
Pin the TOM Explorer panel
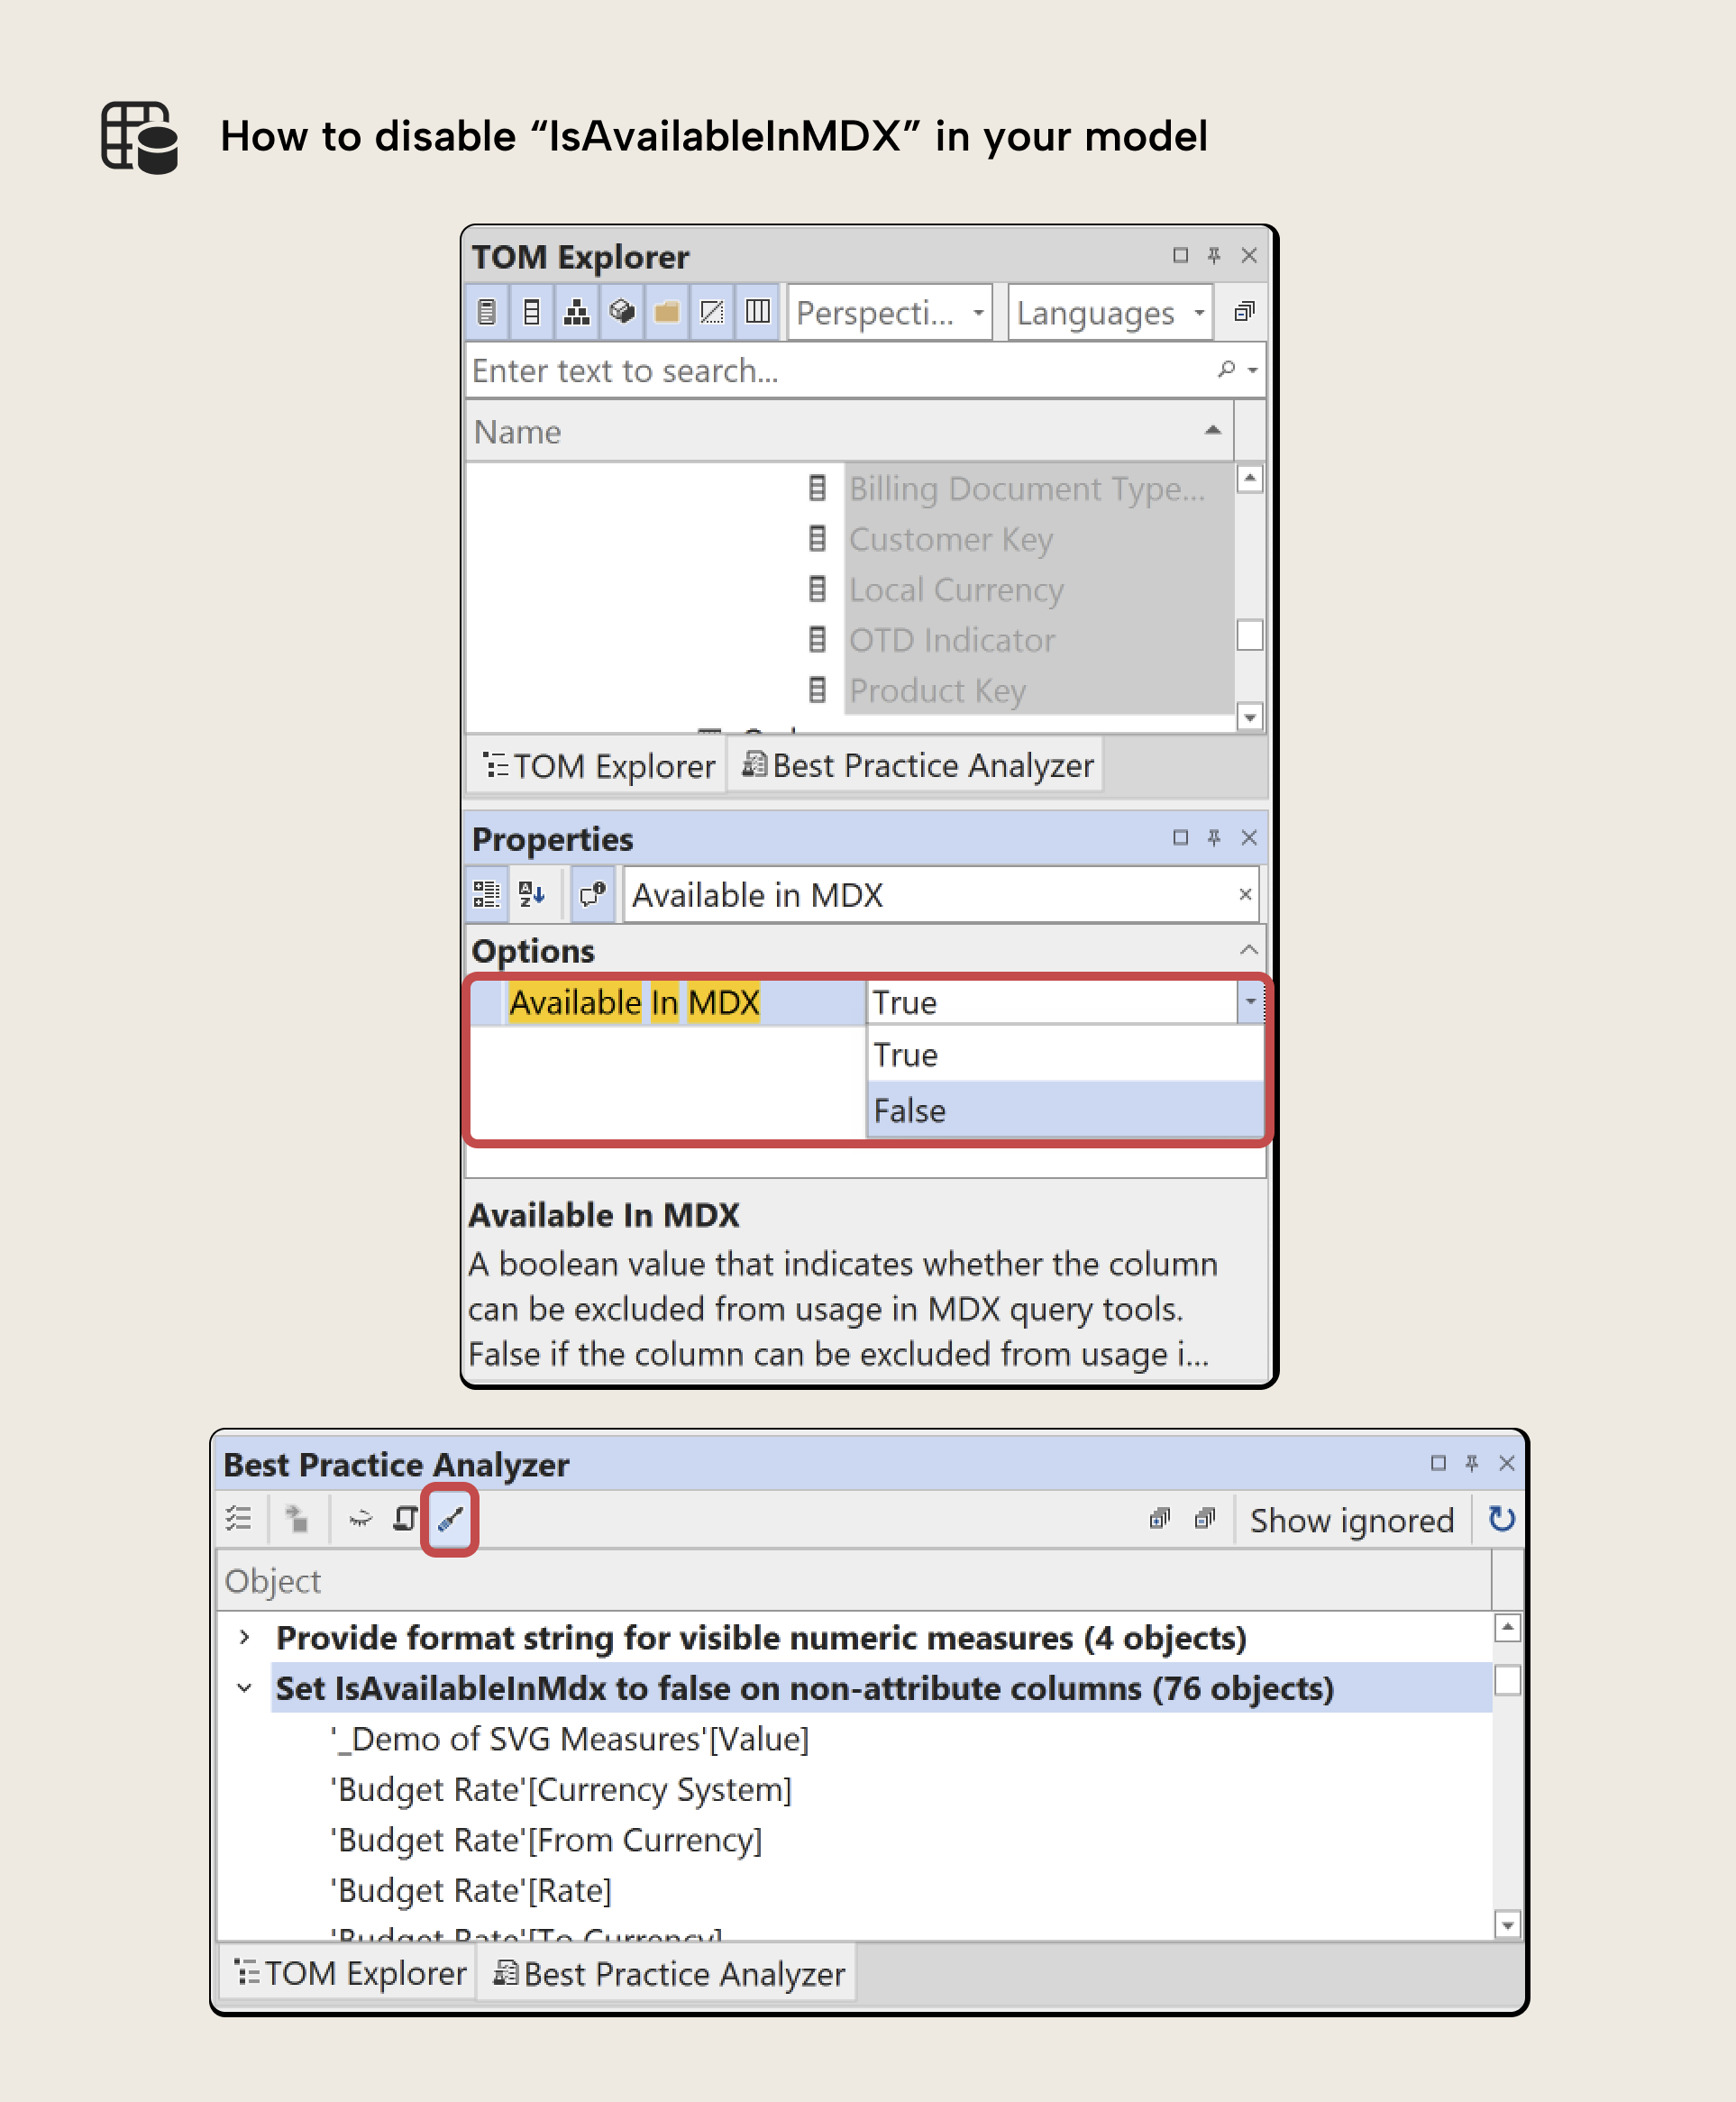click(1214, 255)
